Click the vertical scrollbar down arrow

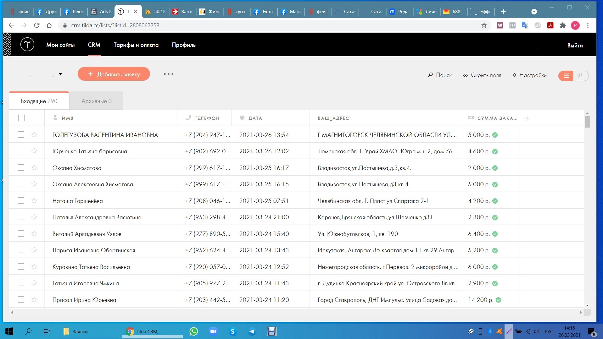587,305
